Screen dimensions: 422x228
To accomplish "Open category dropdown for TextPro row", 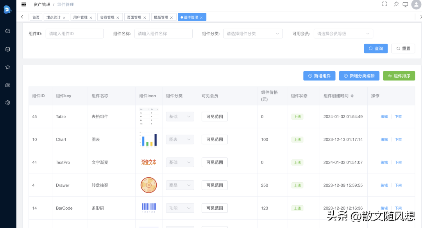I will [180, 162].
